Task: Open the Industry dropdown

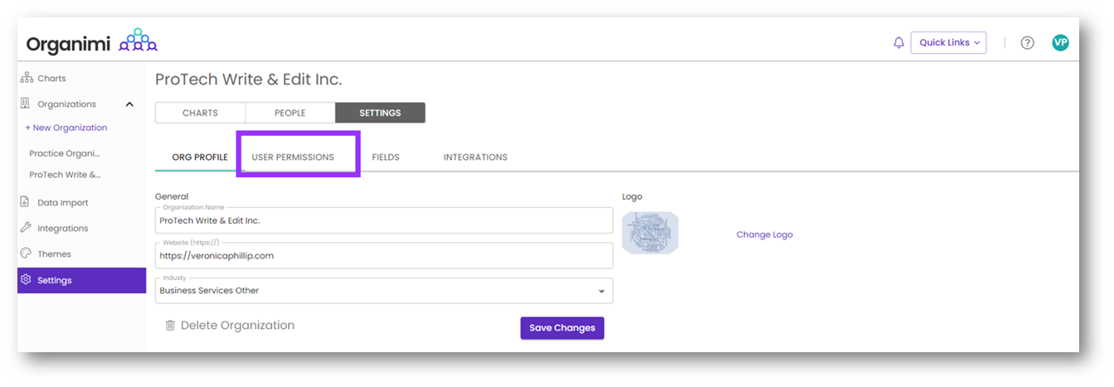Action: [x=601, y=292]
